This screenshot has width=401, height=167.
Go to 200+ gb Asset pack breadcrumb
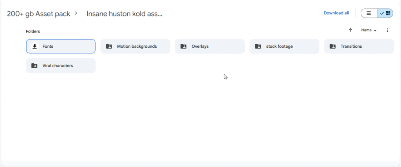38,14
